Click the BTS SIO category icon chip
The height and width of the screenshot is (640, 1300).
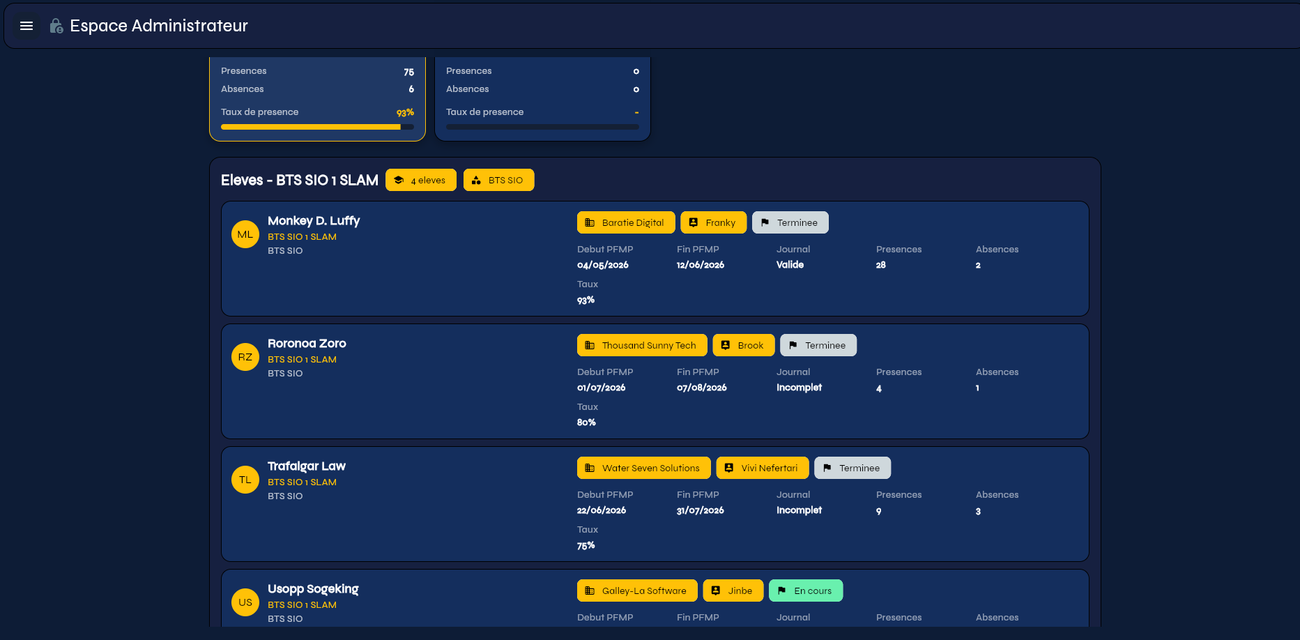pyautogui.click(x=499, y=180)
